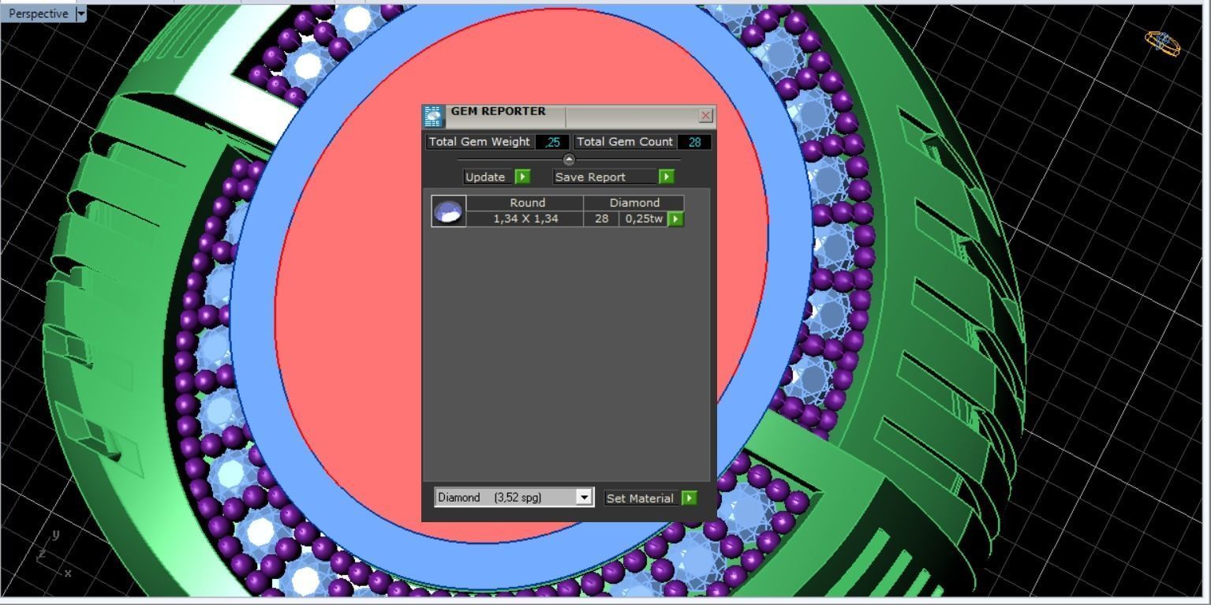Close the Gem Reporter panel
The image size is (1211, 605).
pyautogui.click(x=706, y=116)
